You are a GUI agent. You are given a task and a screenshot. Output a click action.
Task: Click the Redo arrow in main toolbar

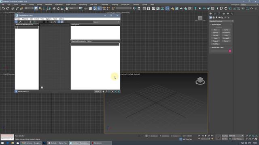[x=7, y=8]
